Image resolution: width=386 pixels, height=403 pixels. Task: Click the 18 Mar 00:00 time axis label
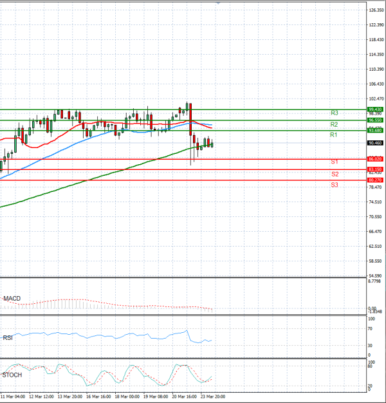point(127,397)
